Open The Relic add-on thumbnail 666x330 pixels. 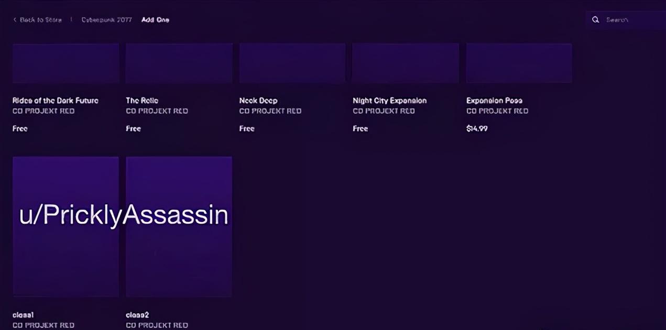point(179,63)
